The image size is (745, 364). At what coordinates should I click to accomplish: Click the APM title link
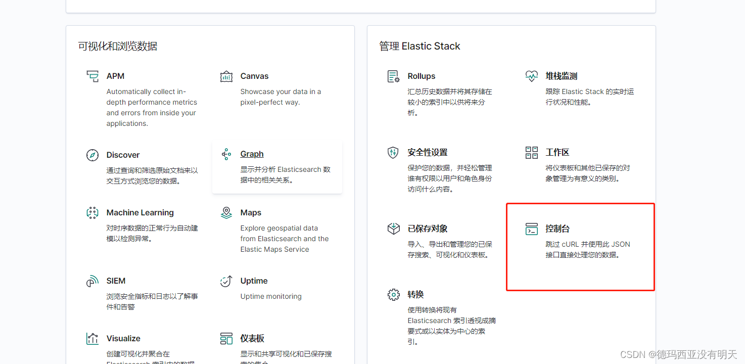pyautogui.click(x=115, y=76)
